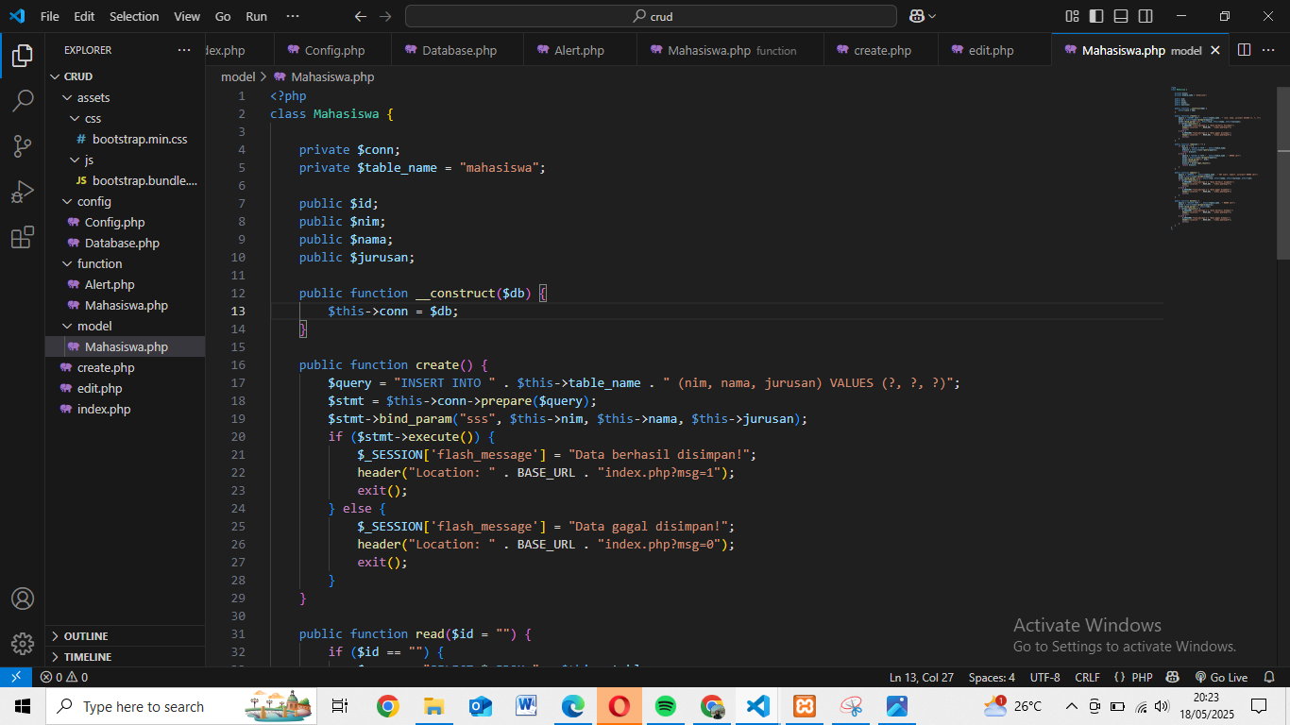1290x725 pixels.
Task: Open the Extensions icon
Action: (23, 237)
